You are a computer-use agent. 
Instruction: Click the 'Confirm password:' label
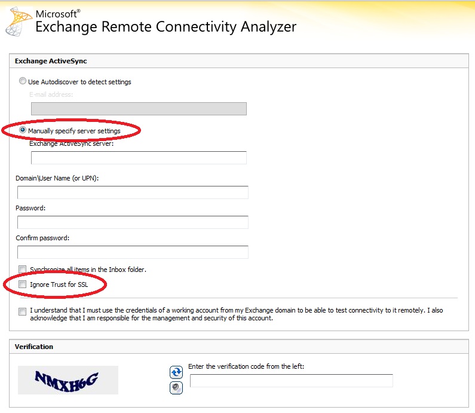[x=42, y=238]
